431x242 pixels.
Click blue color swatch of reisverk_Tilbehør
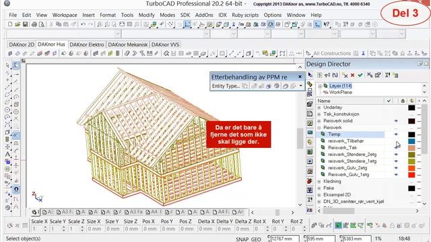[x=411, y=141]
